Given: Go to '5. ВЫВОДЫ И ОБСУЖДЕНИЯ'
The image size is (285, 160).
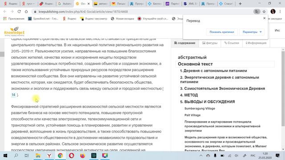Looking at the screenshot, I should pos(208,102).
